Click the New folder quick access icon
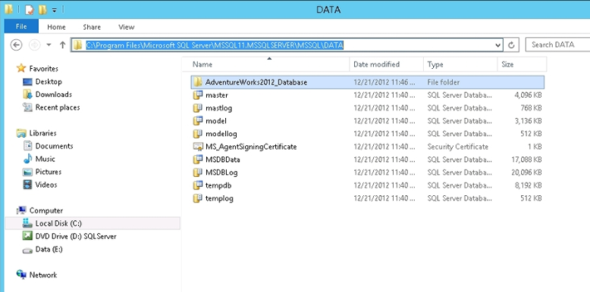590x292 pixels. pos(42,10)
